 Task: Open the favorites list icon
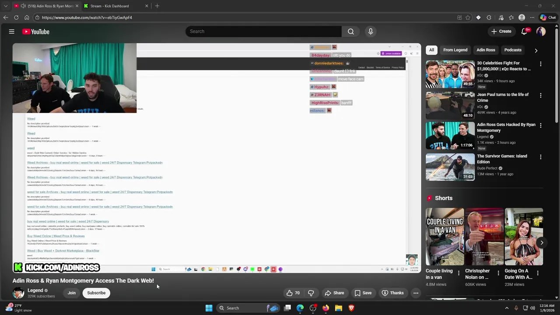pos(511,17)
